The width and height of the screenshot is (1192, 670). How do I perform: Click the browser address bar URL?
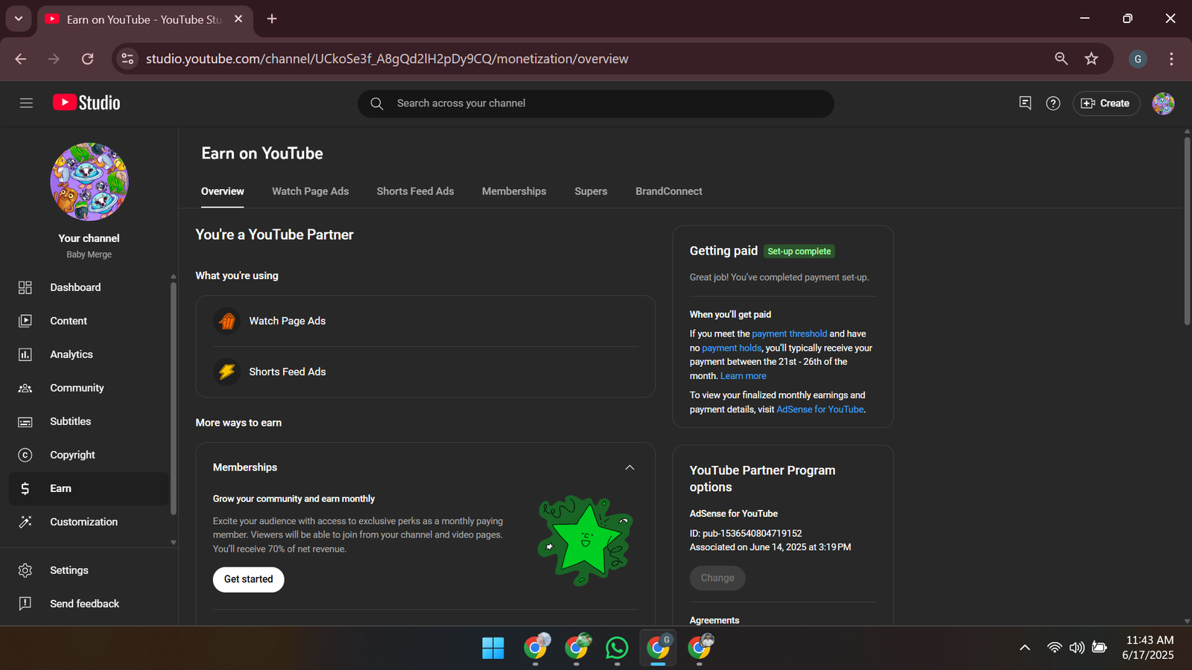point(387,59)
